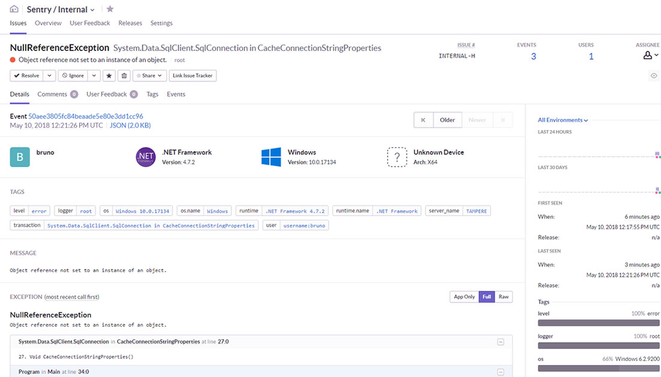This screenshot has width=661, height=377.
Task: Click the Ignore button
Action: [73, 76]
